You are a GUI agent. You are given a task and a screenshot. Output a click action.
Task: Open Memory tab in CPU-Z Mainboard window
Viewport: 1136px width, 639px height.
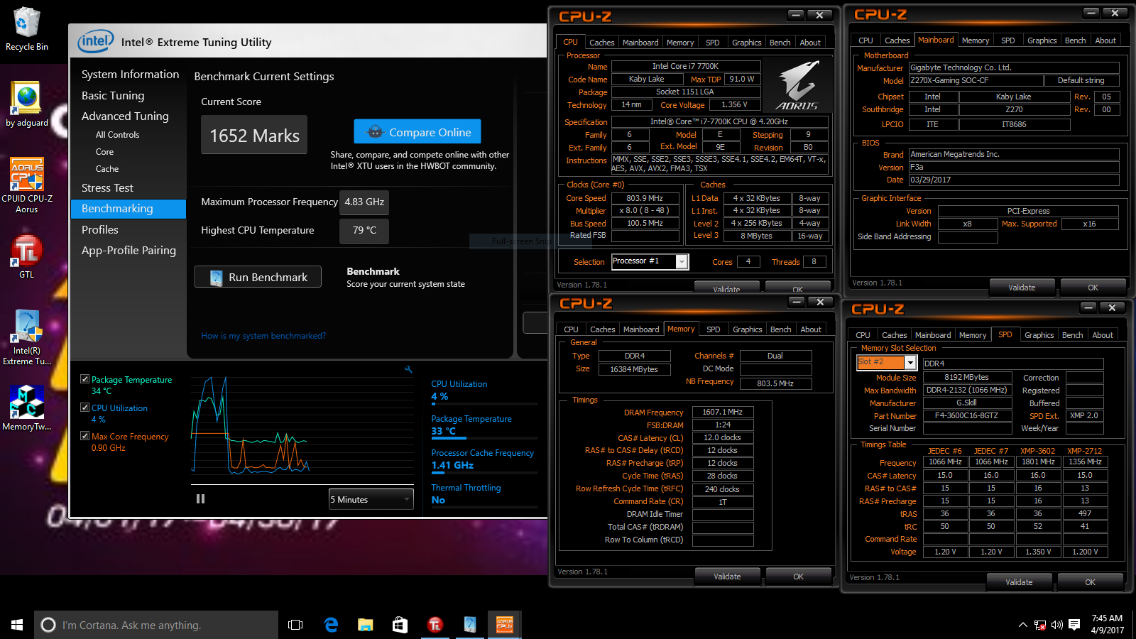pyautogui.click(x=975, y=40)
